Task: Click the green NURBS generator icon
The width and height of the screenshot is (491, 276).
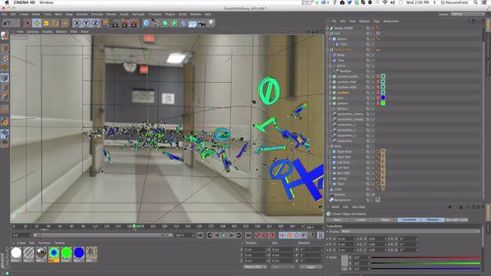Action: (x=165, y=23)
